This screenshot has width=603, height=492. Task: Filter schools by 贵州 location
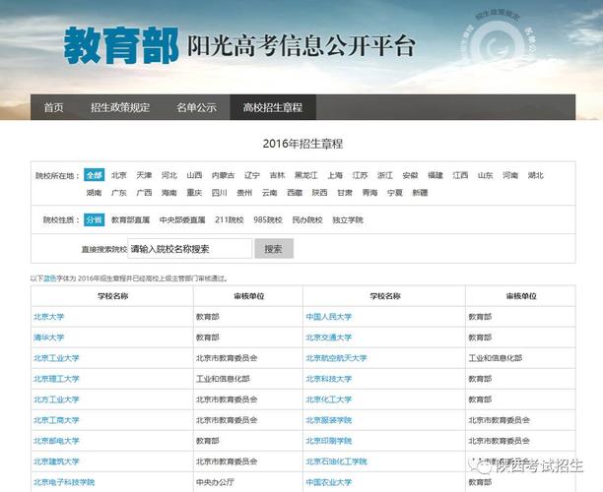244,193
